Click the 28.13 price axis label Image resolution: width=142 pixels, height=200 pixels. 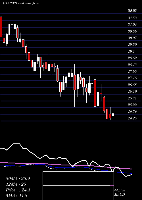pos(132,65)
